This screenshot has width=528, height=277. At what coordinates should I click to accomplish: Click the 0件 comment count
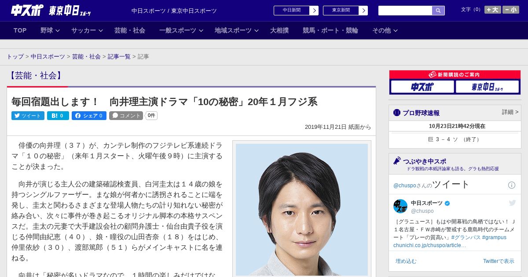point(152,116)
